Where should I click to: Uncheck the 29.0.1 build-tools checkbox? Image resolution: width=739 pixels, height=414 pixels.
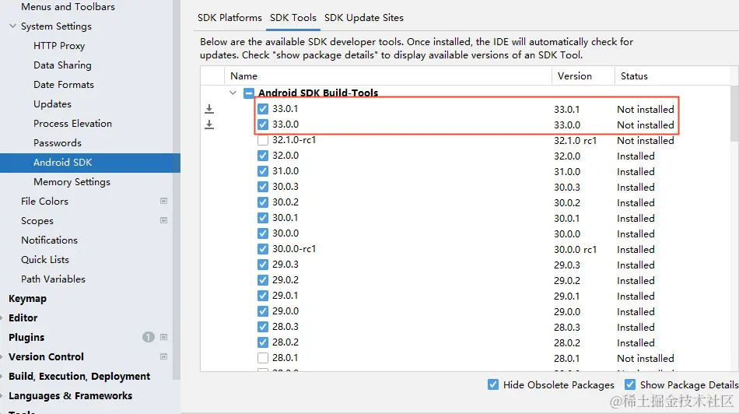pos(263,296)
